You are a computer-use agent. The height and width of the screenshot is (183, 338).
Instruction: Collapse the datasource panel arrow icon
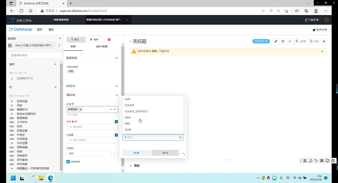click(x=60, y=38)
